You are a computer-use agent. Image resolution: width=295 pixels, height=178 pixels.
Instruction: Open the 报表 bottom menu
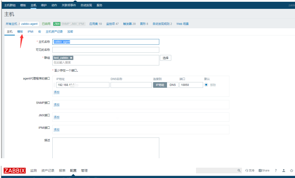click(x=62, y=171)
